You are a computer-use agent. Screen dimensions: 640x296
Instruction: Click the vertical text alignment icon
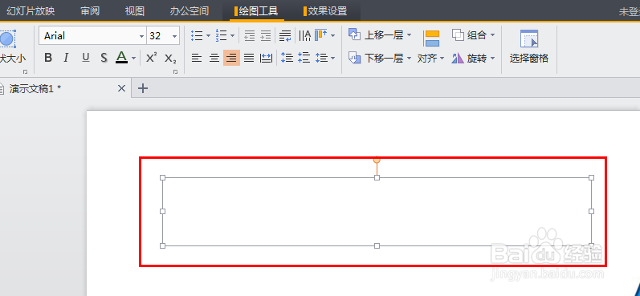tap(321, 35)
